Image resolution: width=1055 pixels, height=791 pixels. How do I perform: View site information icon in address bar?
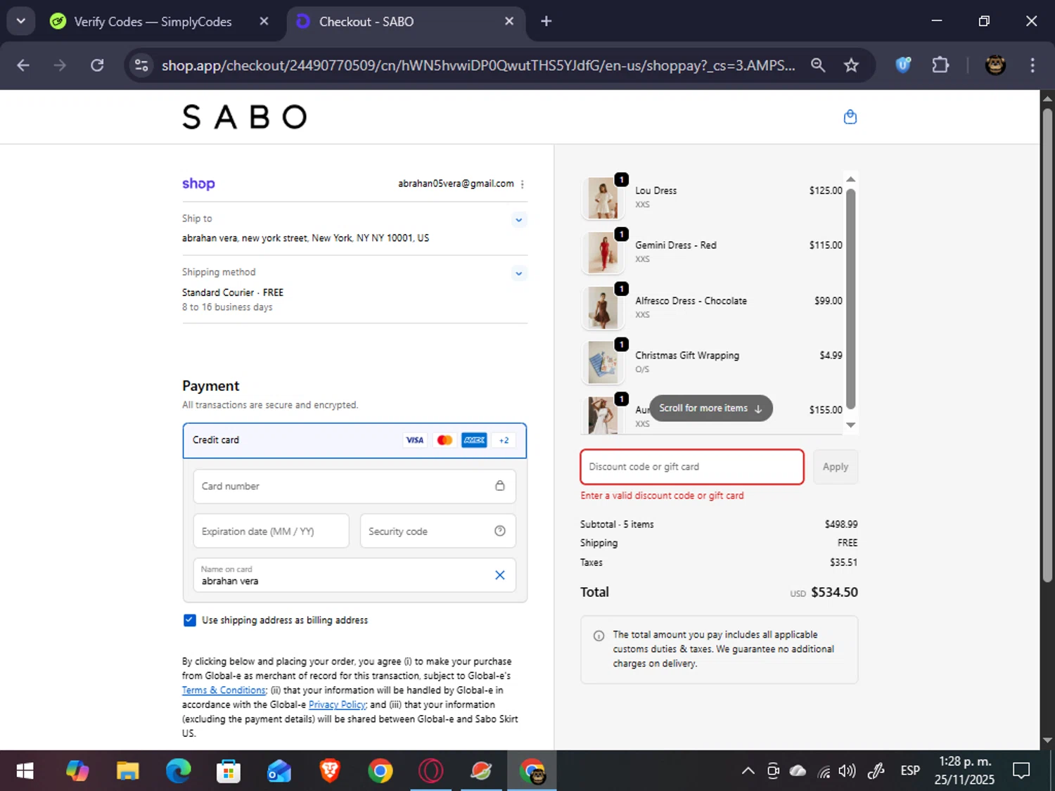141,65
